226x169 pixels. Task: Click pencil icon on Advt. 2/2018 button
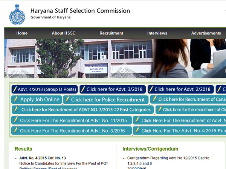pos(151,89)
